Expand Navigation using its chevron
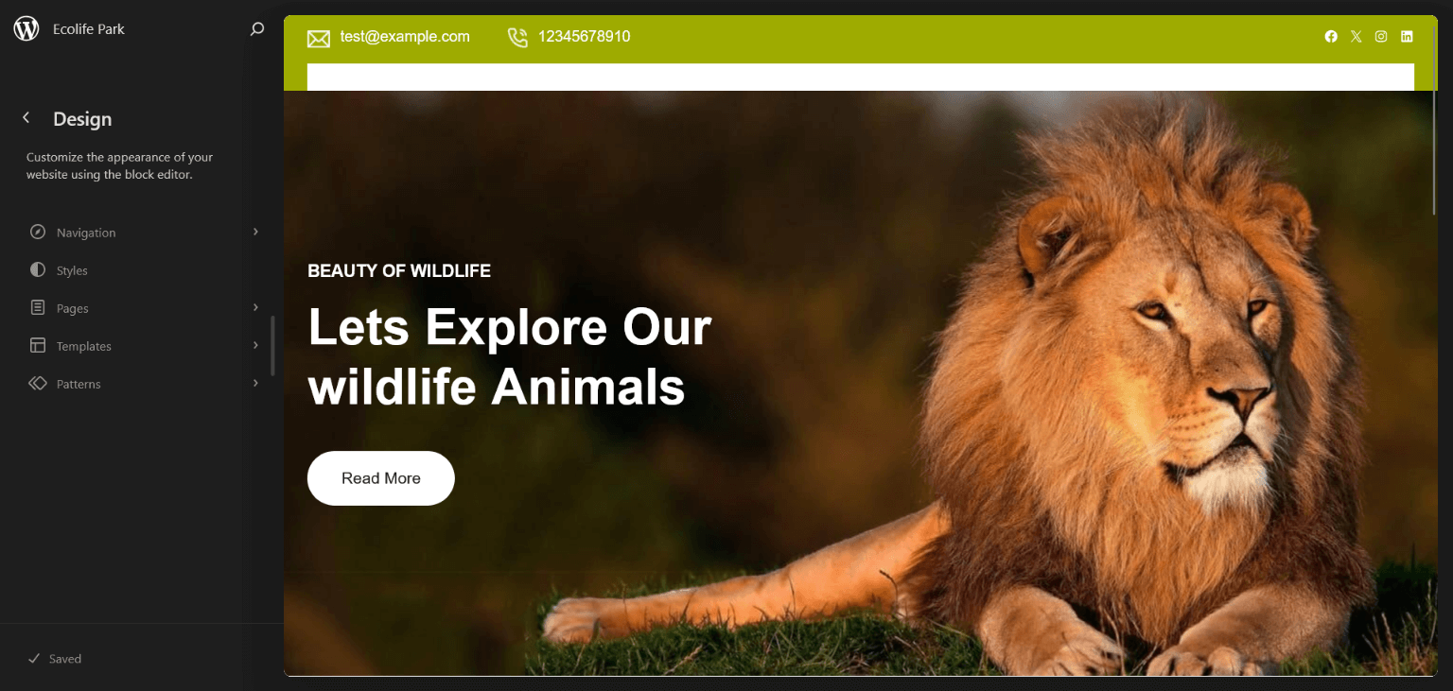Viewport: 1453px width, 691px height. click(x=255, y=232)
